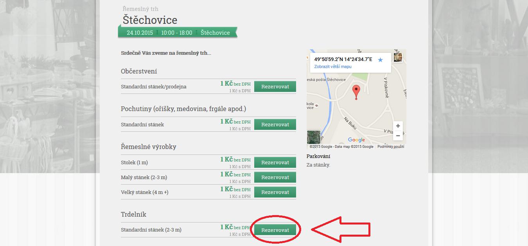The image size is (528, 246).
Task: Click the user profile avatar on map
Action: click(398, 57)
